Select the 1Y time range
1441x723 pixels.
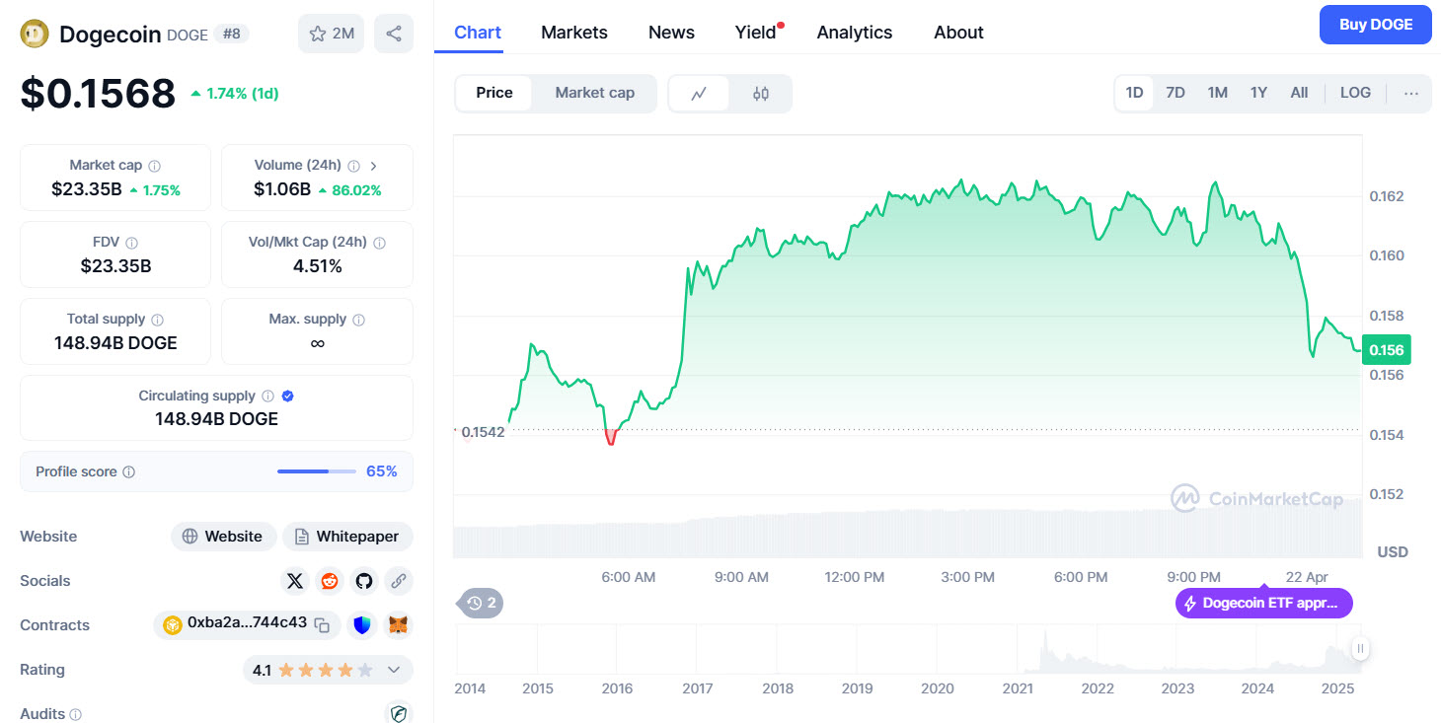(1258, 93)
